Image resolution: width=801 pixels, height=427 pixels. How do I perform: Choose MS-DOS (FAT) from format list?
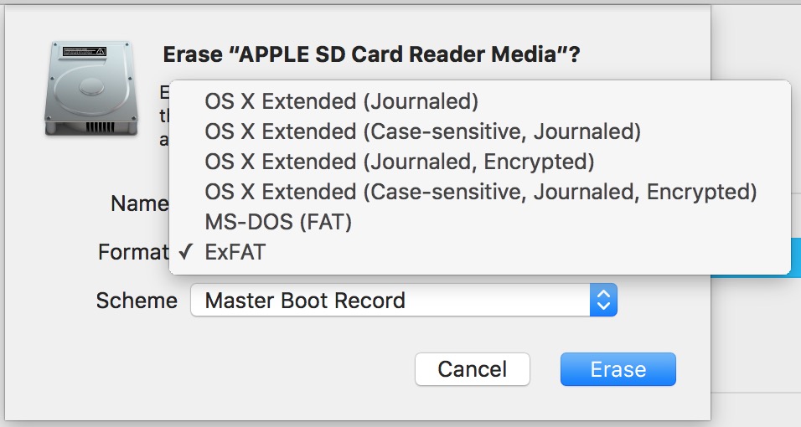(x=278, y=222)
